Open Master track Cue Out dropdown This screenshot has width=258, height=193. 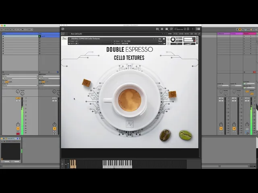point(250,84)
